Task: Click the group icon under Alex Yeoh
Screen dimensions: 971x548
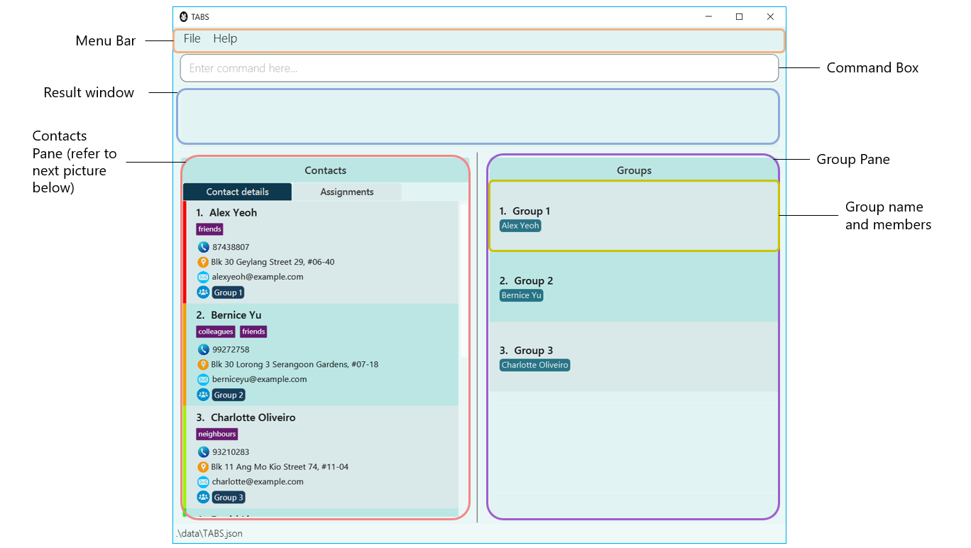Action: (202, 292)
